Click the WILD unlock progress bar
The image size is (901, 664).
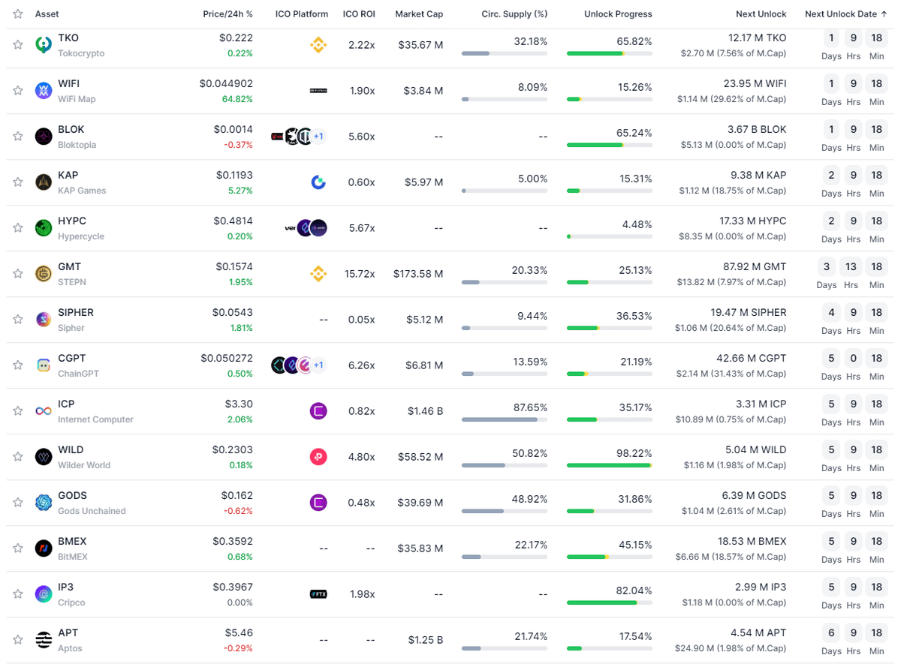609,465
